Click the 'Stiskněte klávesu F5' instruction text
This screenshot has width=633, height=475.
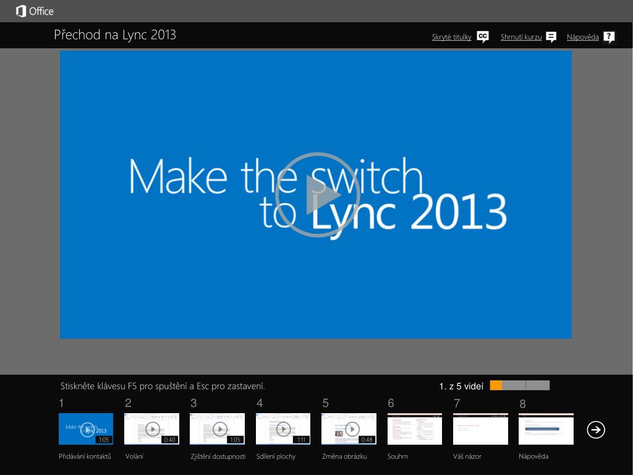click(163, 386)
